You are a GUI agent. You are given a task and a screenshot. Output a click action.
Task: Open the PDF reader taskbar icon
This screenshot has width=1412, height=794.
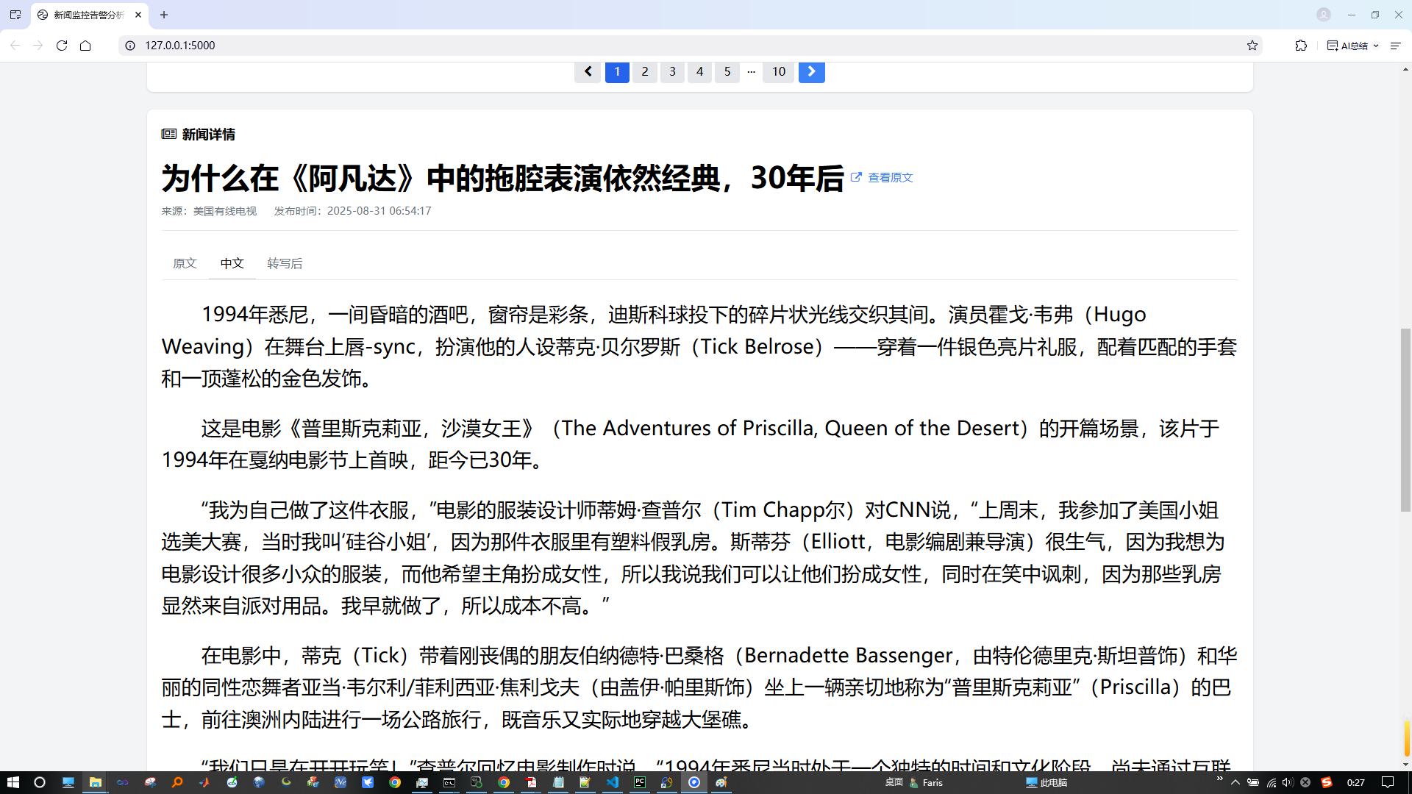[531, 782]
